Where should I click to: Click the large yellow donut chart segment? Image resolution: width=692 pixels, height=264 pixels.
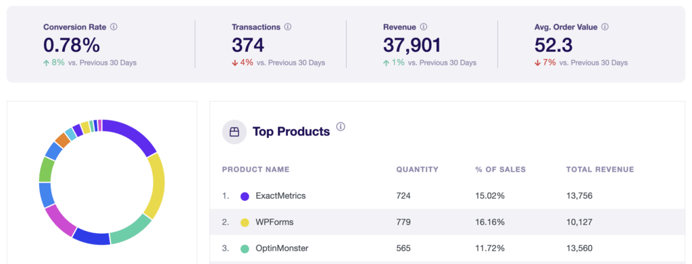(x=155, y=185)
